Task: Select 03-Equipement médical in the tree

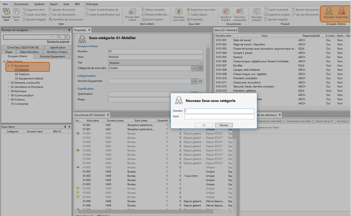Action: click(x=29, y=79)
